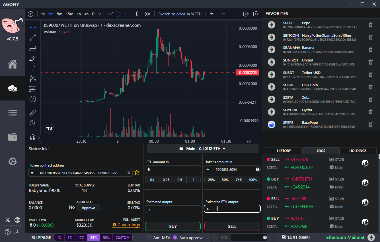Open the fx Indicators menu

(137, 14)
